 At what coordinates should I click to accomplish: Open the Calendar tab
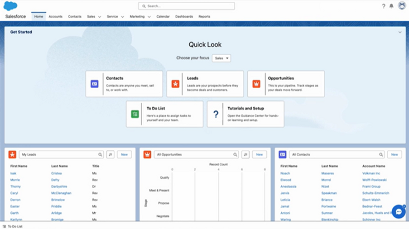(163, 16)
